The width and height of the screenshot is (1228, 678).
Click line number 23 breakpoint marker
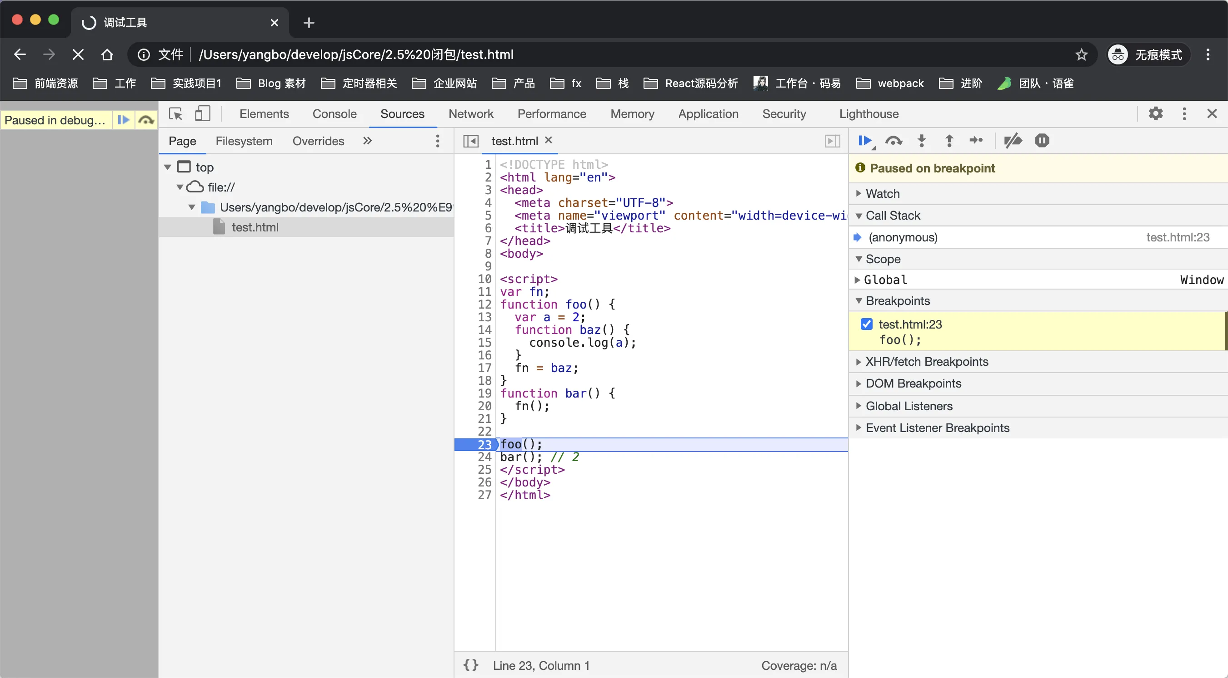click(477, 445)
